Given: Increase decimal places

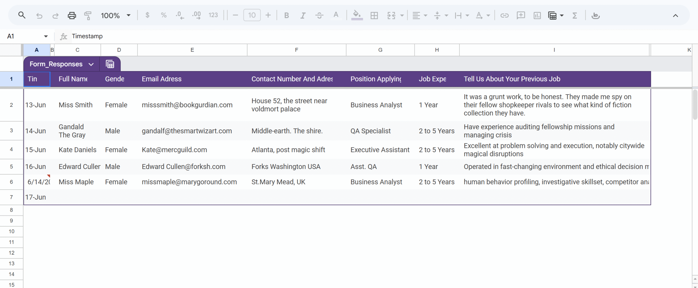Looking at the screenshot, I should tap(196, 15).
